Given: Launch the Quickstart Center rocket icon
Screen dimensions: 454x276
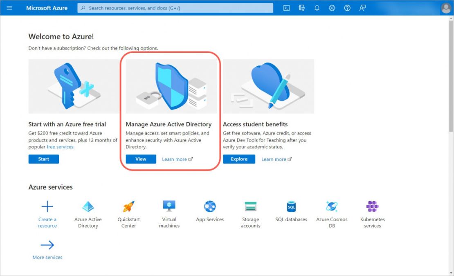Looking at the screenshot, I should pyautogui.click(x=128, y=206).
